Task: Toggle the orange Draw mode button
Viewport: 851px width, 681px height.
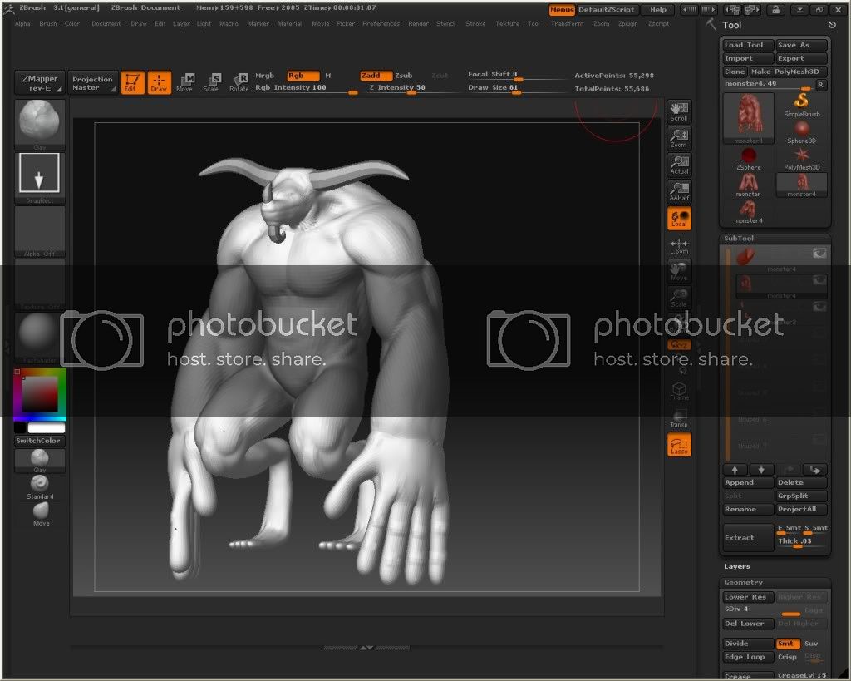Action: tap(159, 82)
